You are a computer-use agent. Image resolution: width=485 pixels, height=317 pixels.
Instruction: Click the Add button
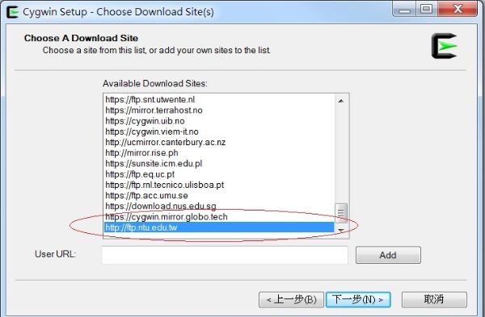coord(388,255)
